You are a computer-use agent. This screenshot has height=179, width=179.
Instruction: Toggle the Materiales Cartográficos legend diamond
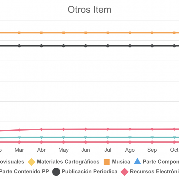[x=31, y=162]
